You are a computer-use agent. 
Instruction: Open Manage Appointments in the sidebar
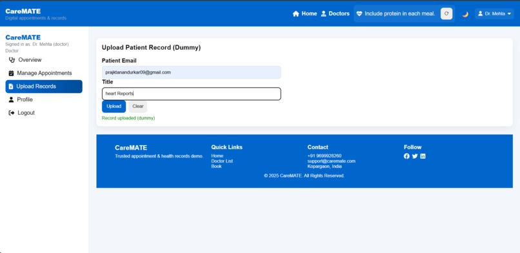pyautogui.click(x=44, y=74)
